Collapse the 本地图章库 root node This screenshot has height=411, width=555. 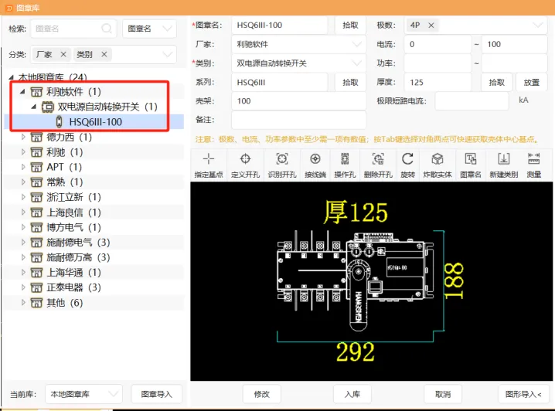click(12, 76)
